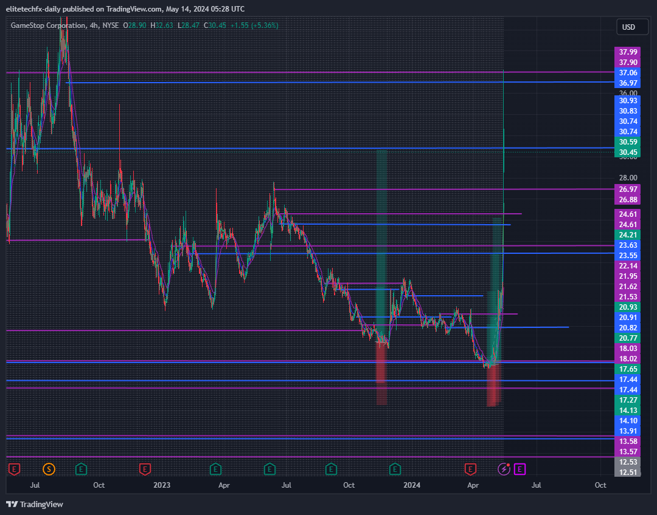The width and height of the screenshot is (657, 515).
Task: Click the high value H32.63
Action: [x=162, y=26]
